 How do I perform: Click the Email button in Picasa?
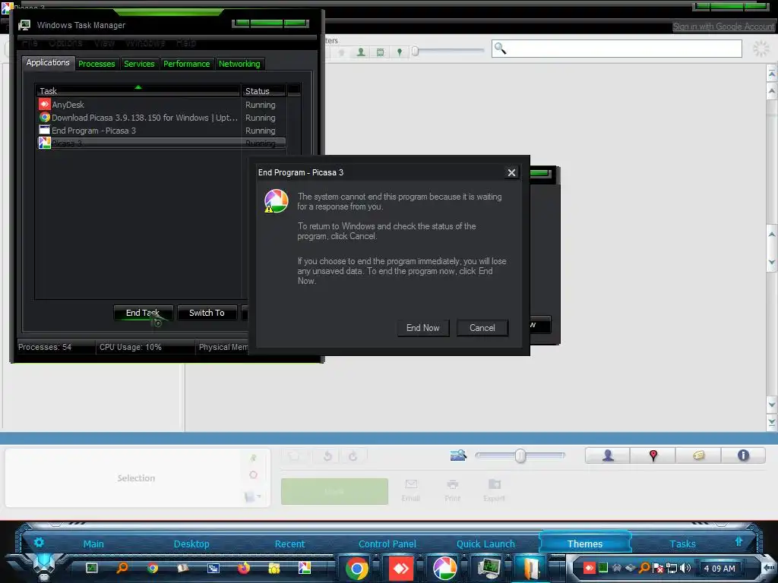pos(411,490)
